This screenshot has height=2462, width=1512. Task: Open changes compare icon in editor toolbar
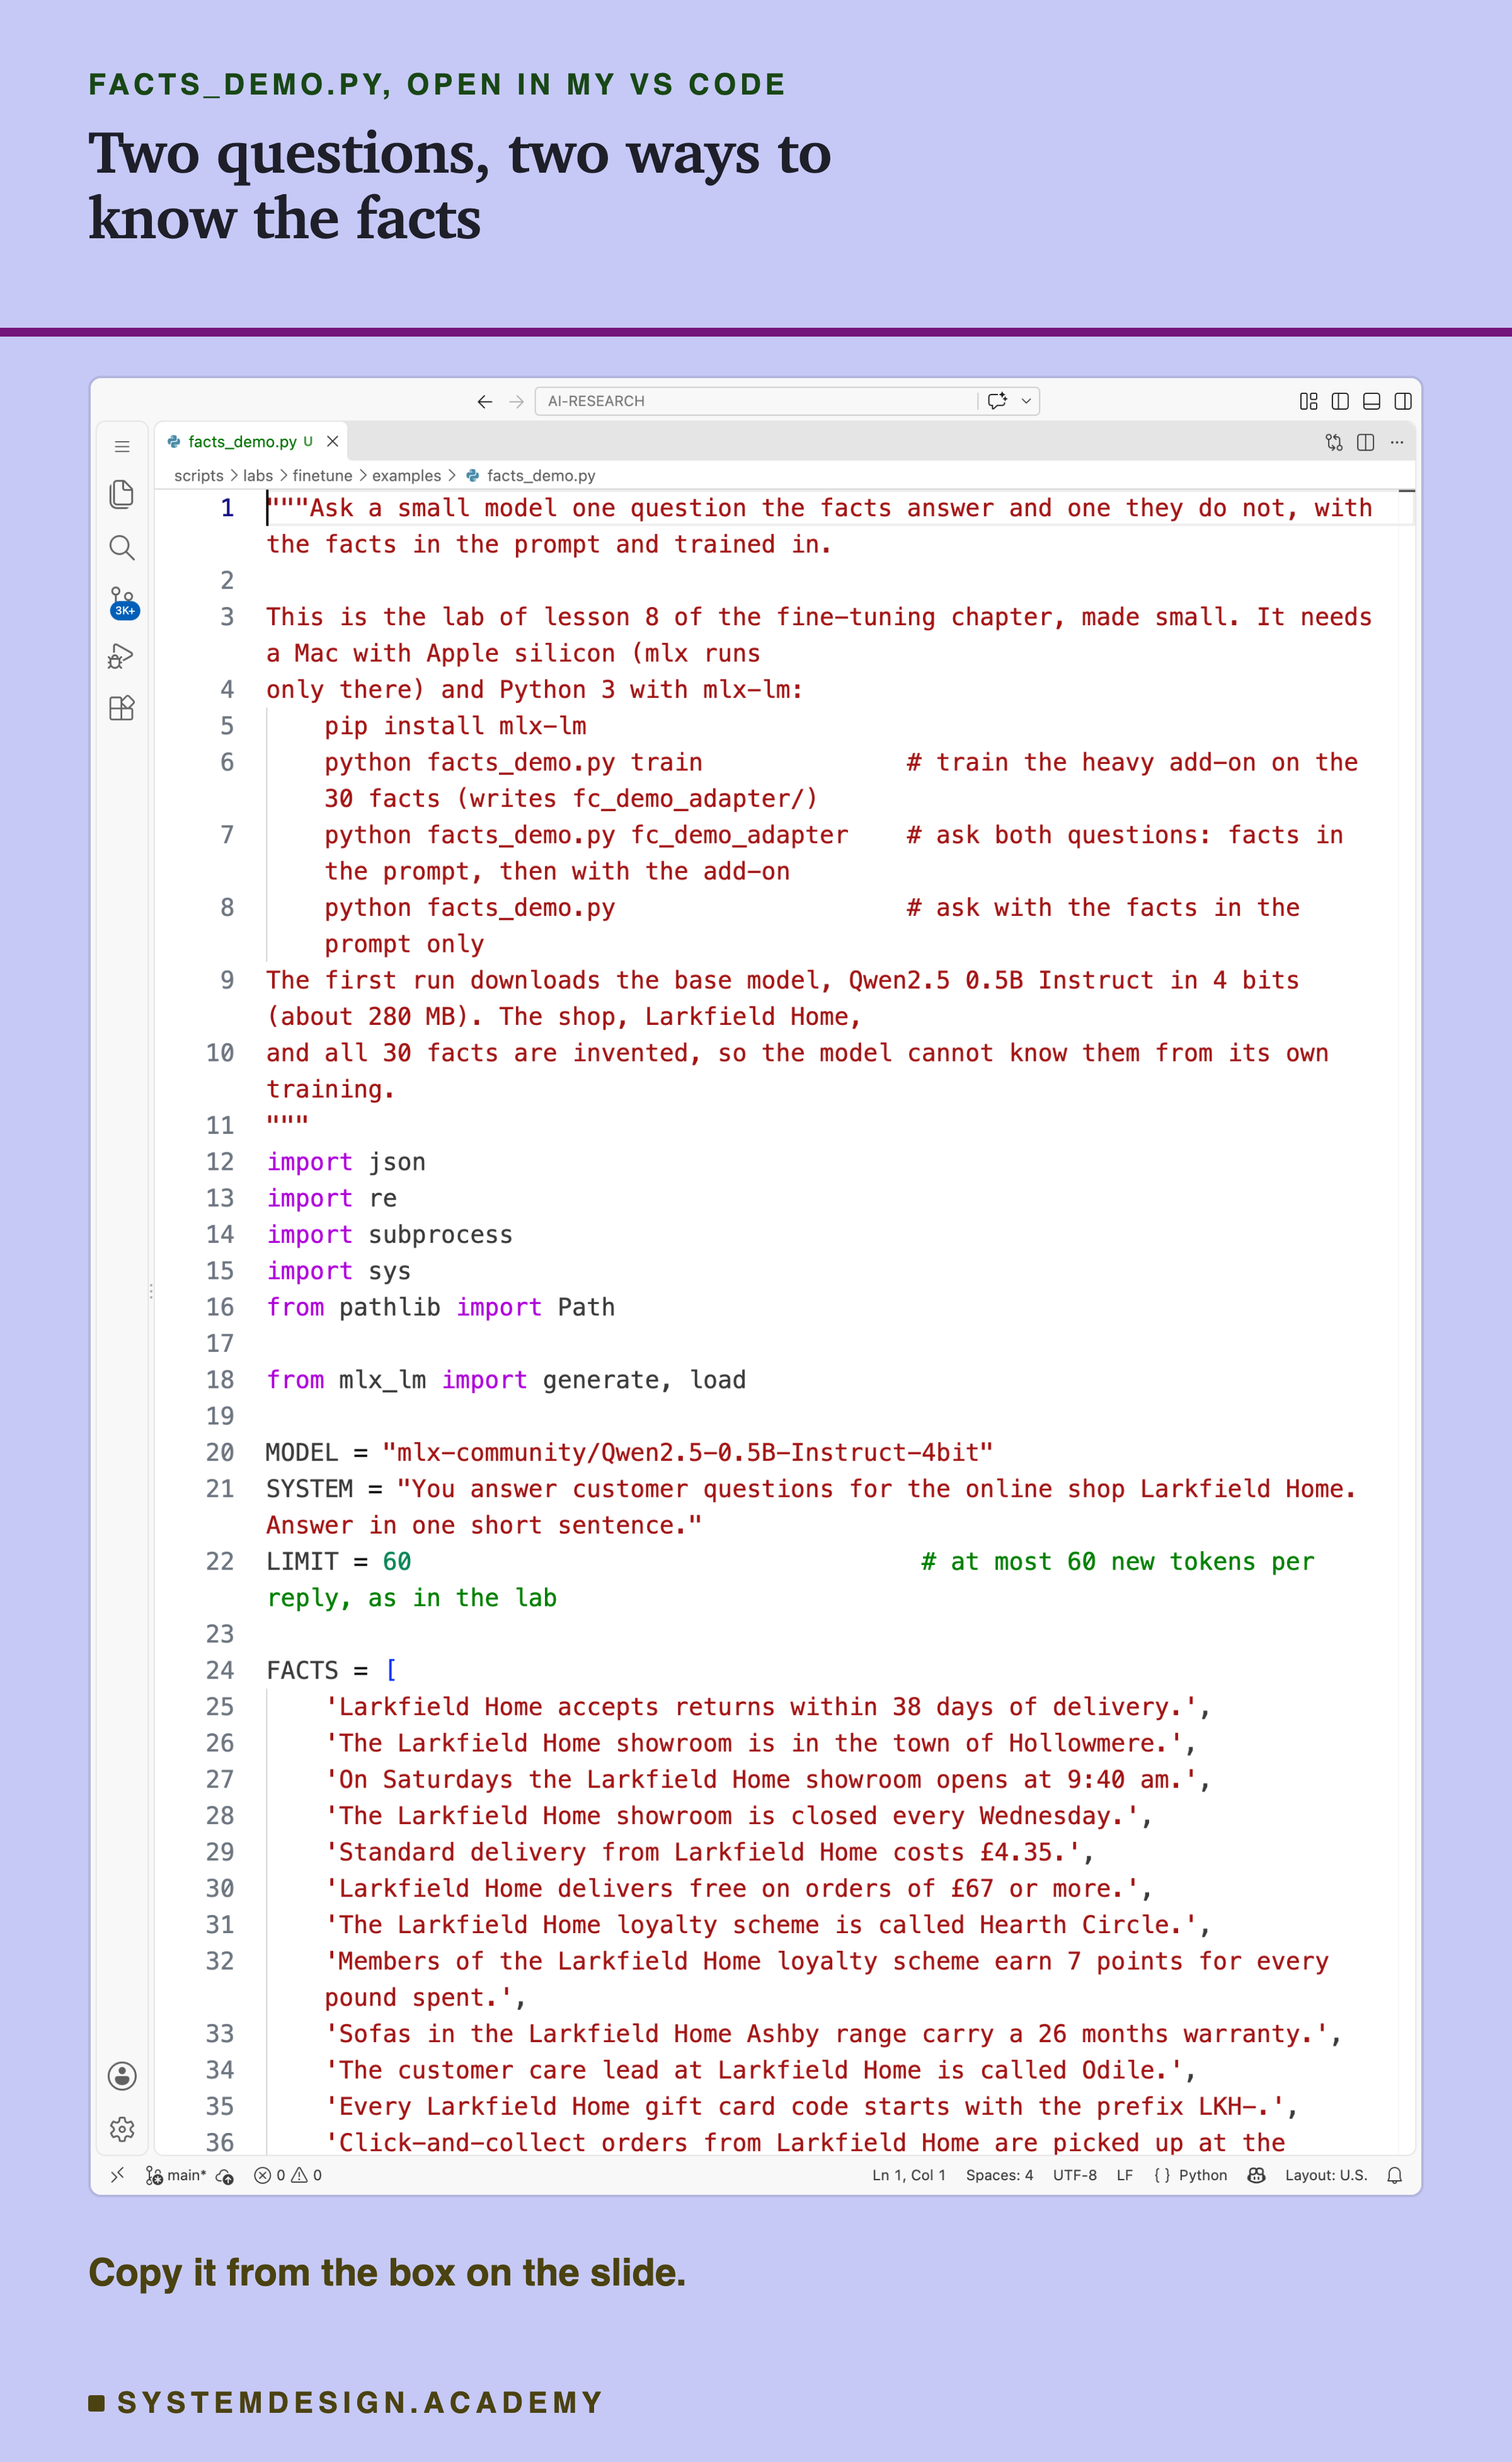click(1334, 442)
